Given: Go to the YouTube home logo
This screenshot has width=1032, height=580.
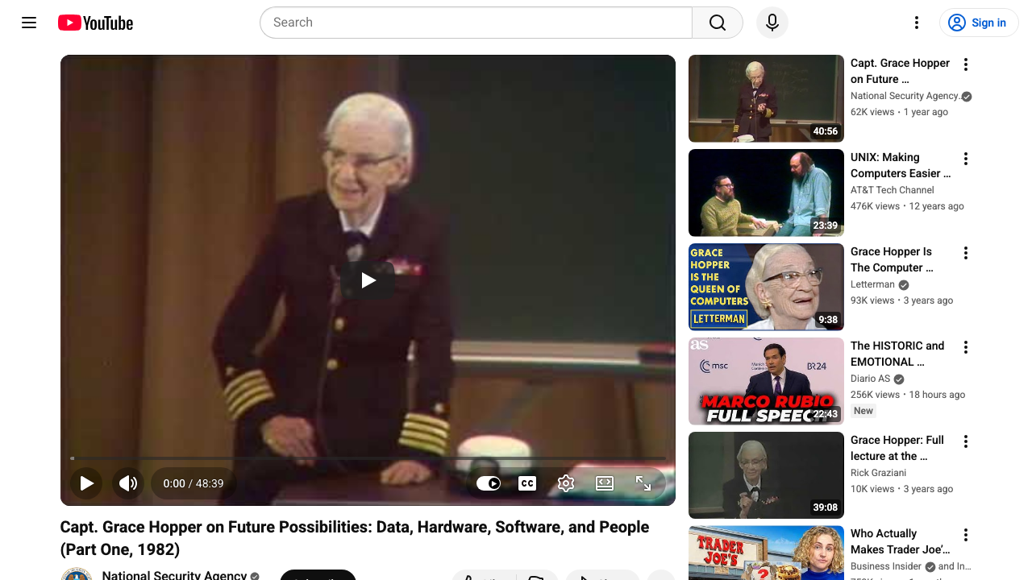Looking at the screenshot, I should coord(95,23).
